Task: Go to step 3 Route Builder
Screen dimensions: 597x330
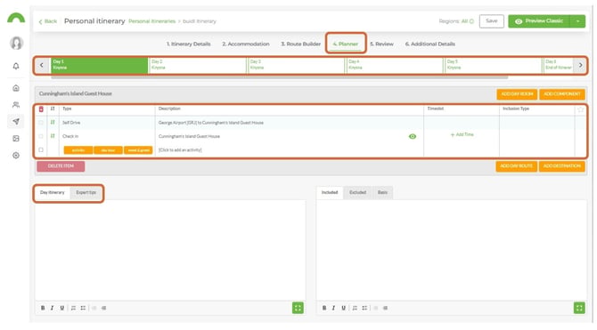Action: [301, 44]
